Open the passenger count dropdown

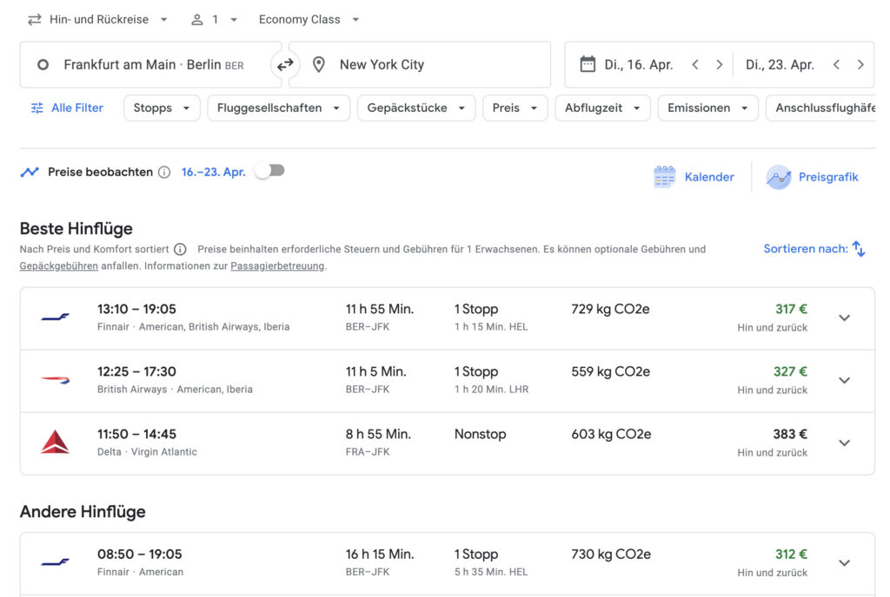214,19
